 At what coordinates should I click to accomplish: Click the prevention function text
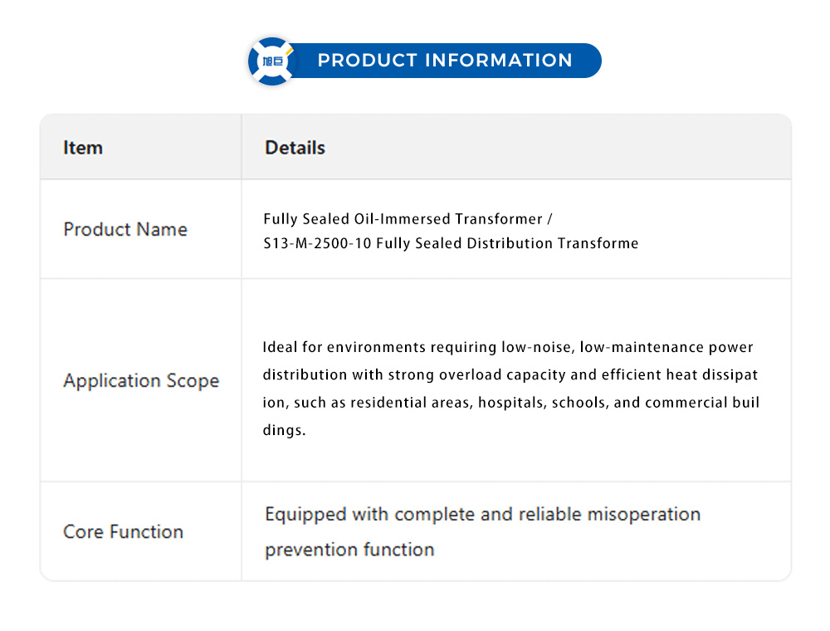349,550
